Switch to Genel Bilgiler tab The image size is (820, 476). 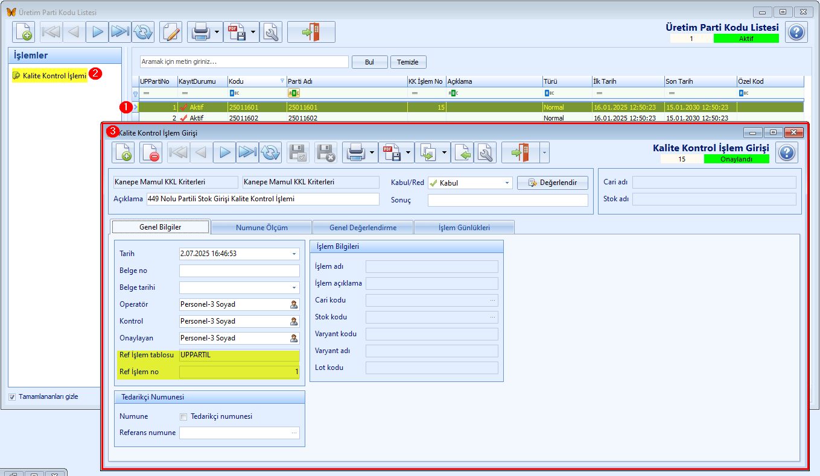coord(161,227)
